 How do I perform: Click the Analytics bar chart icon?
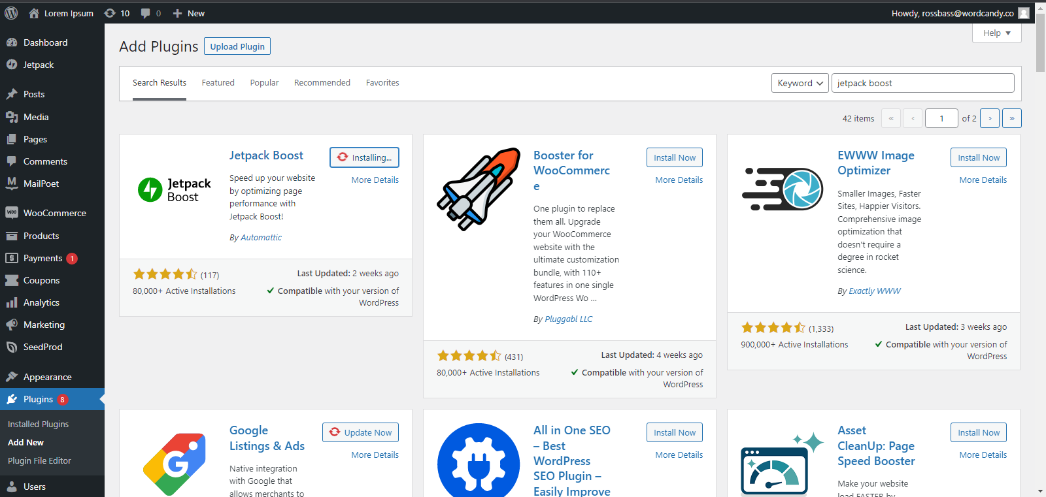click(x=12, y=302)
